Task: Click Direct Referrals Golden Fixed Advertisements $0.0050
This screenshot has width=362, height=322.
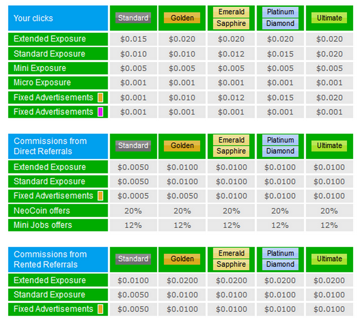Action: (x=182, y=196)
